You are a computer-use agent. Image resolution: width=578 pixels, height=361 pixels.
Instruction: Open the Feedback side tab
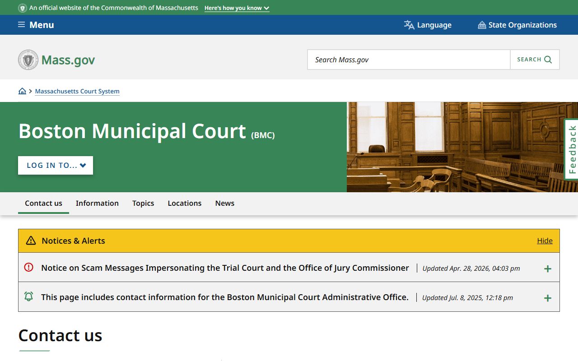[572, 149]
